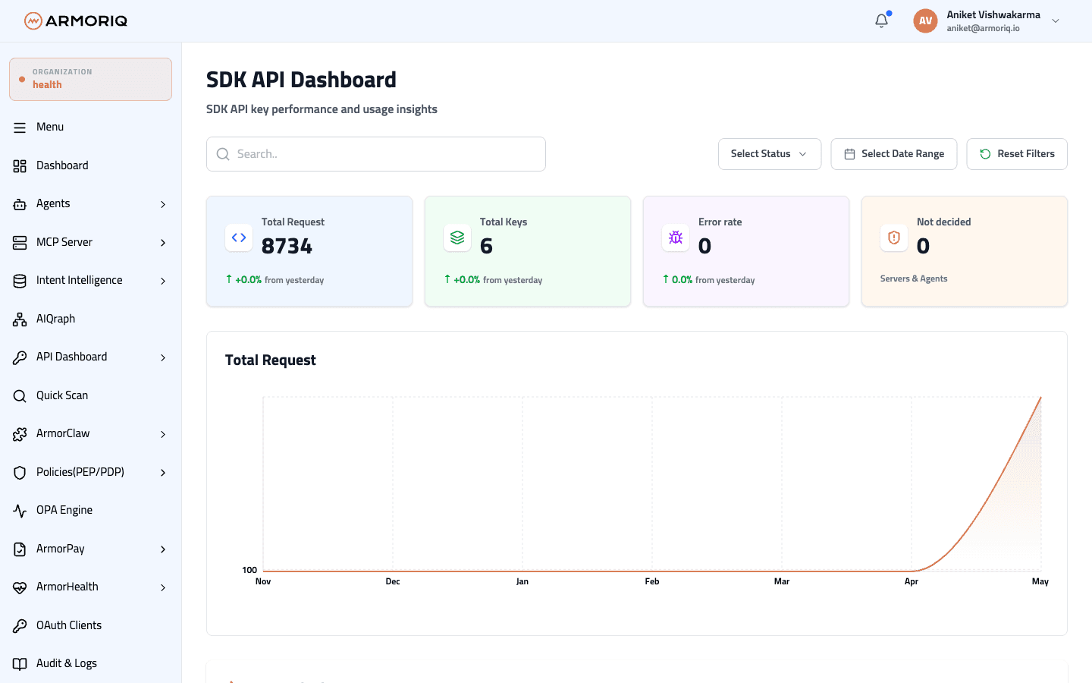Viewport: 1092px width, 683px height.
Task: Click the SDK API Dashboard title
Action: tap(301, 80)
